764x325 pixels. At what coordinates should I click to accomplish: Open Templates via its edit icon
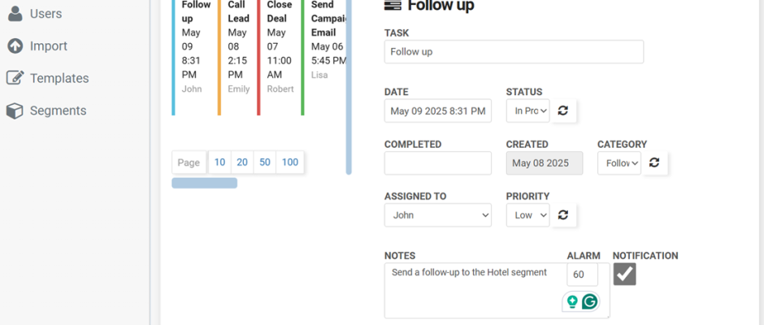15,78
